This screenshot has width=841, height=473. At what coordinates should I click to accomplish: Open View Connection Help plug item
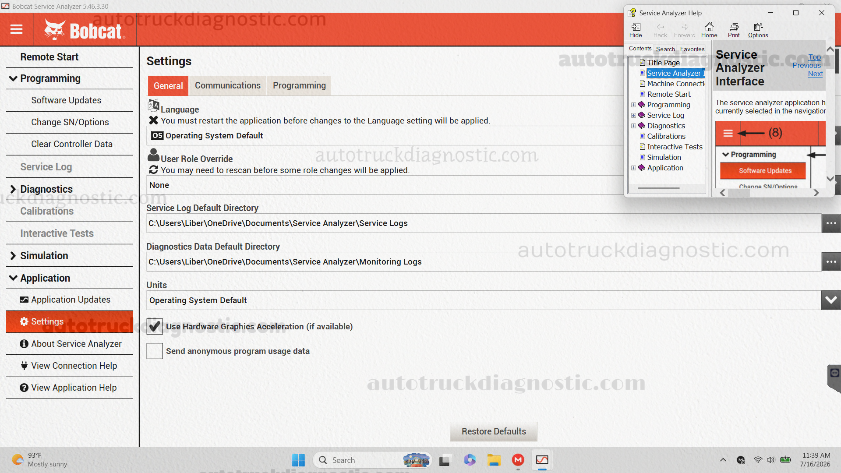click(69, 366)
